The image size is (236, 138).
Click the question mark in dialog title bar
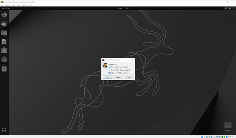click(126, 60)
